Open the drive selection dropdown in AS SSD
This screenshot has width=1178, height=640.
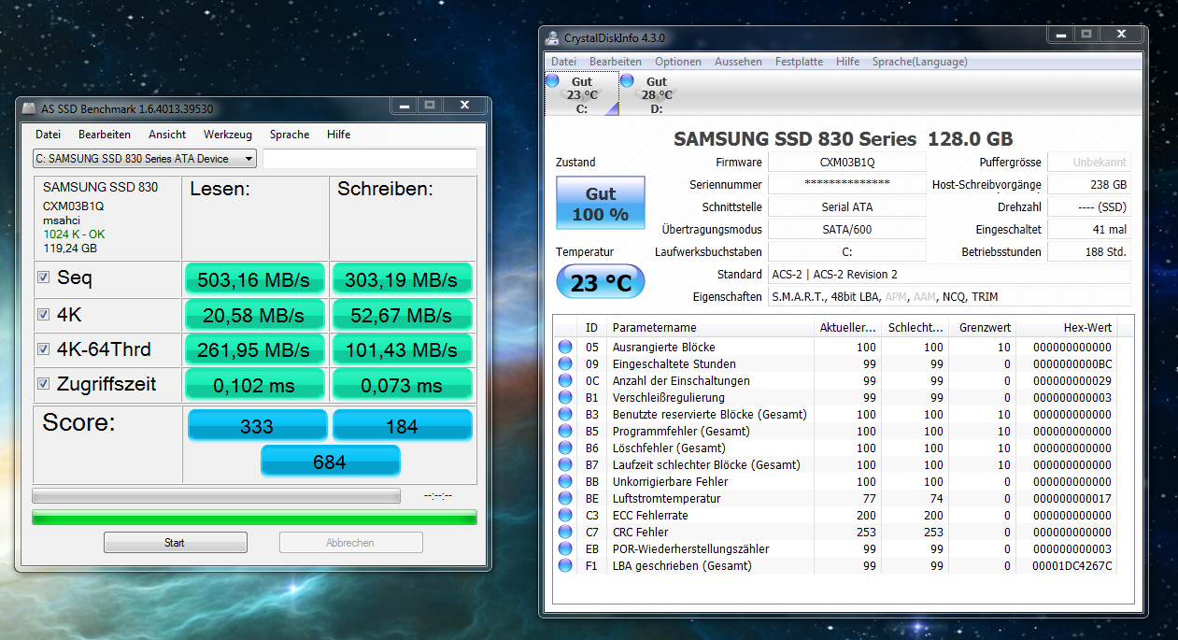point(145,159)
